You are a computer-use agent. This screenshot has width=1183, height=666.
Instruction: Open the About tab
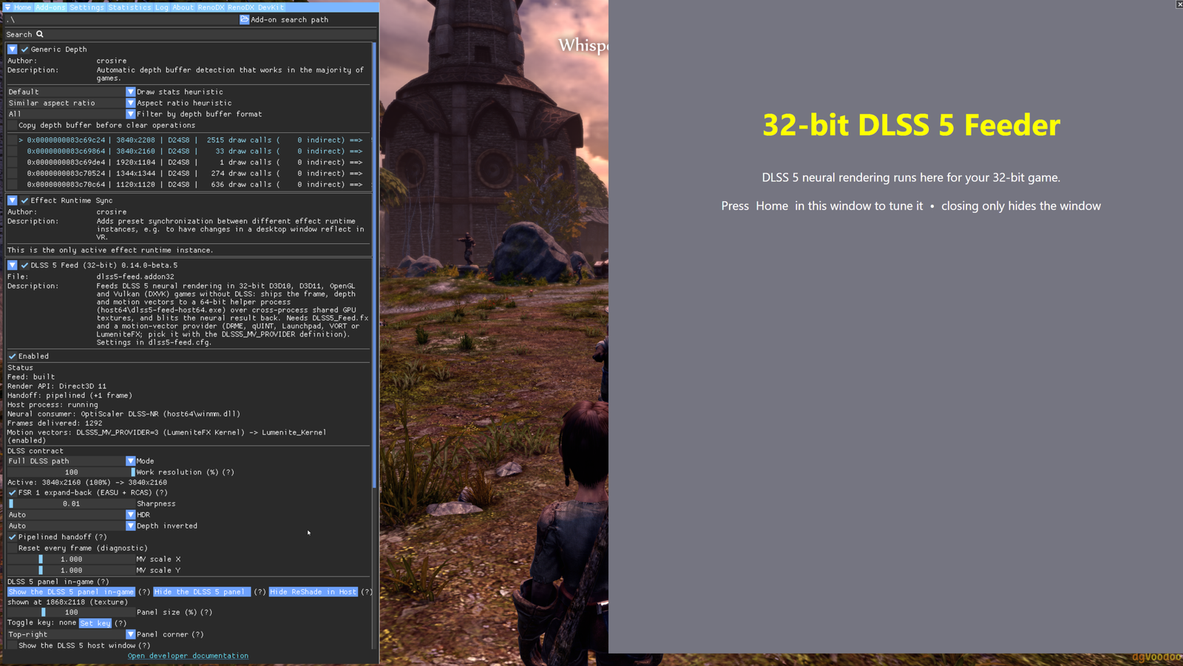(183, 7)
